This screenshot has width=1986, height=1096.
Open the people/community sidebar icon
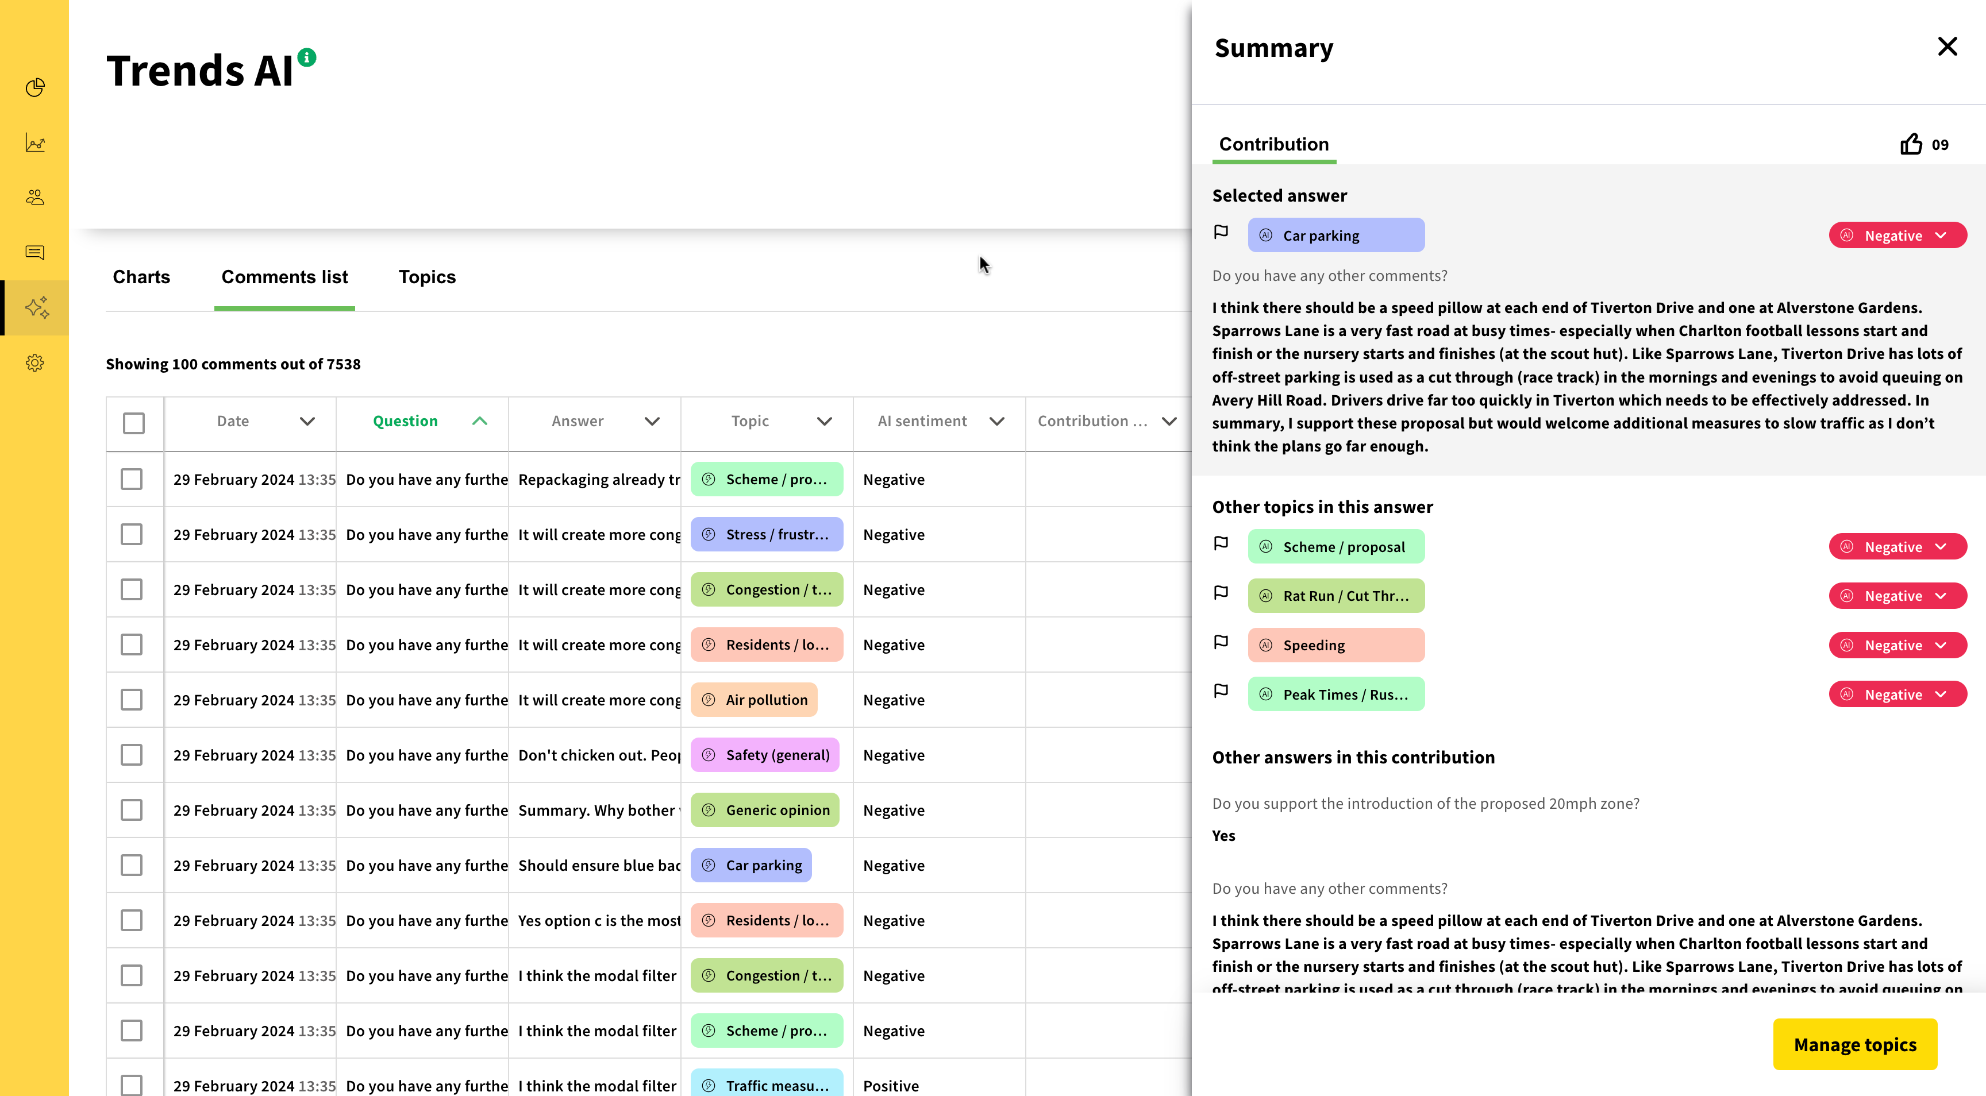point(34,197)
